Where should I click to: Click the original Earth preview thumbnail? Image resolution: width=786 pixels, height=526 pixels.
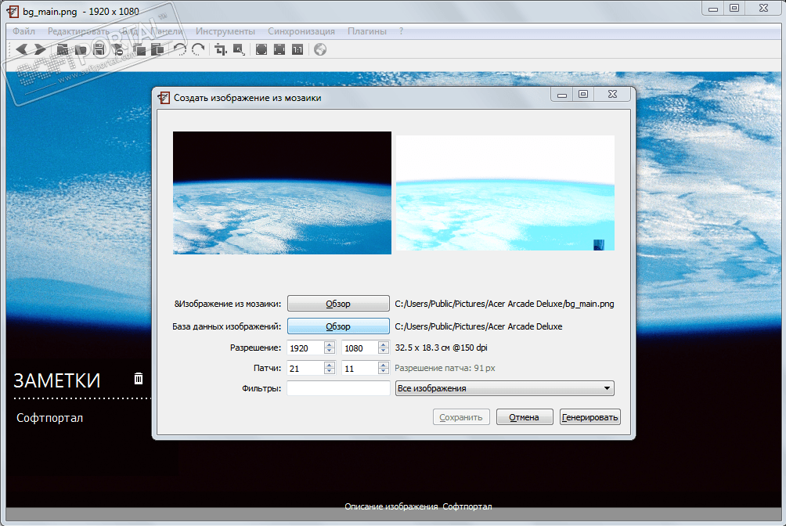282,193
